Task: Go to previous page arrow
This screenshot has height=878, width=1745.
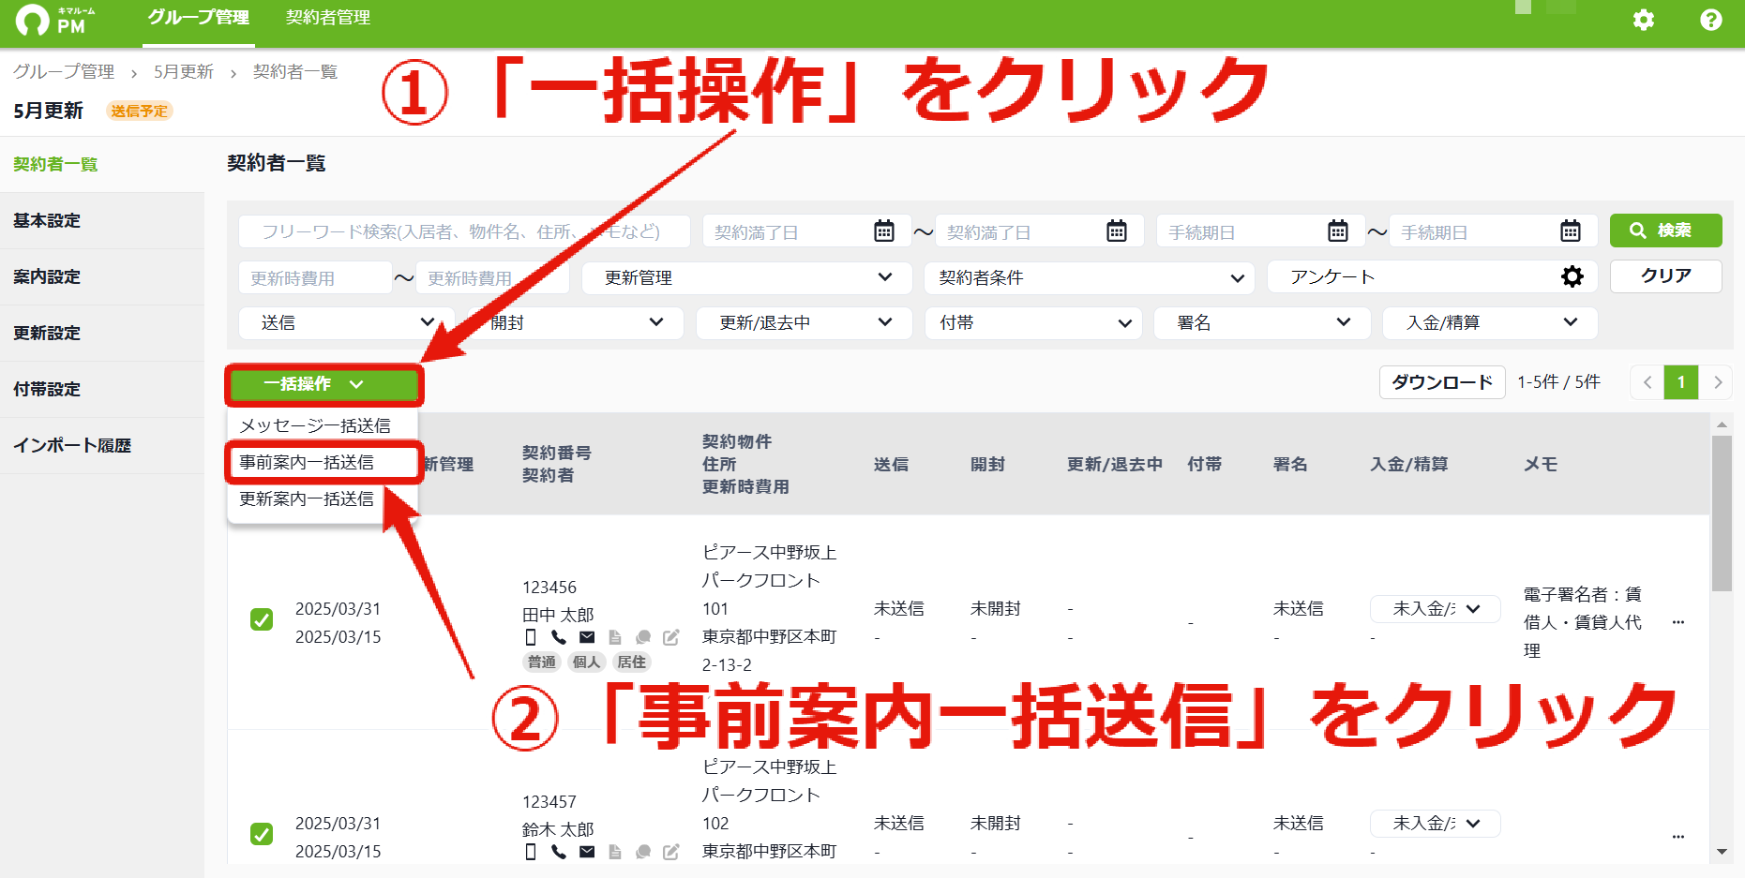Action: tap(1647, 382)
